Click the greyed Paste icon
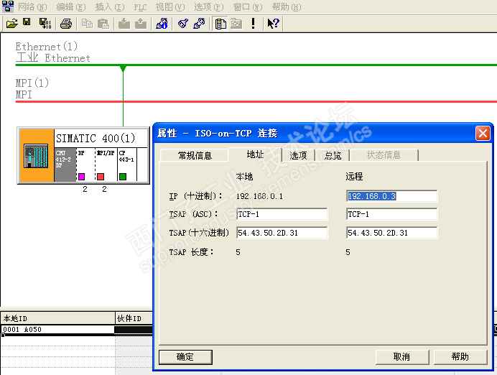Screen dimensions: 497x375 click(103, 24)
